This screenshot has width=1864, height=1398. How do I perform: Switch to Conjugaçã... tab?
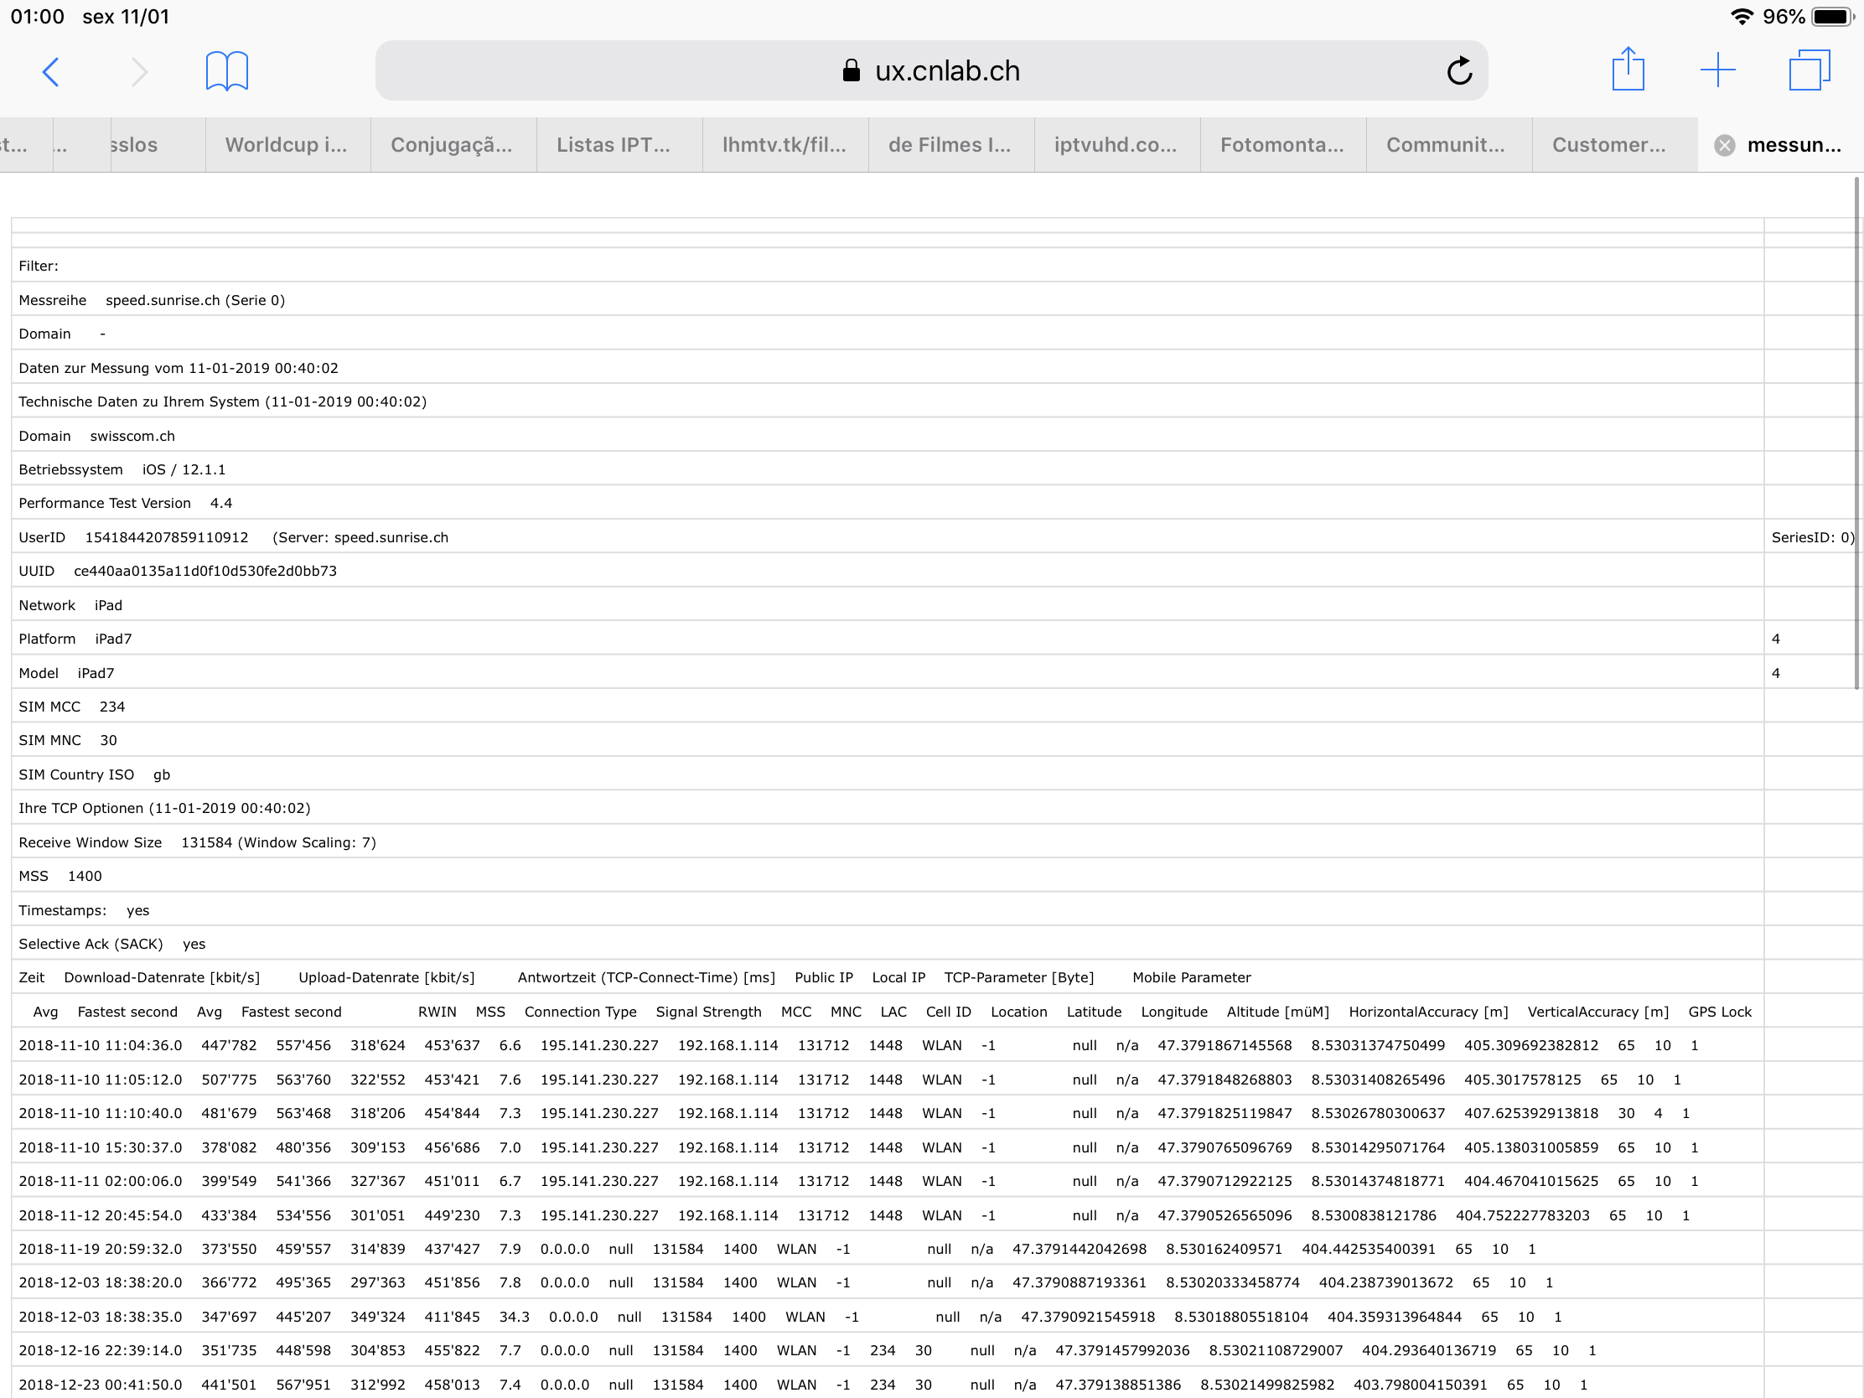point(452,145)
